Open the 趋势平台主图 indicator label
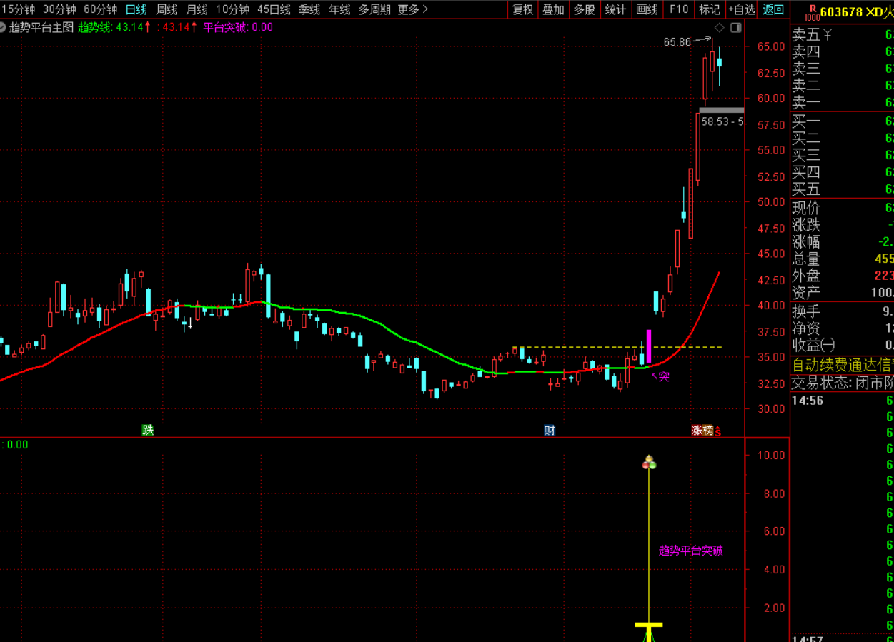 coord(41,27)
